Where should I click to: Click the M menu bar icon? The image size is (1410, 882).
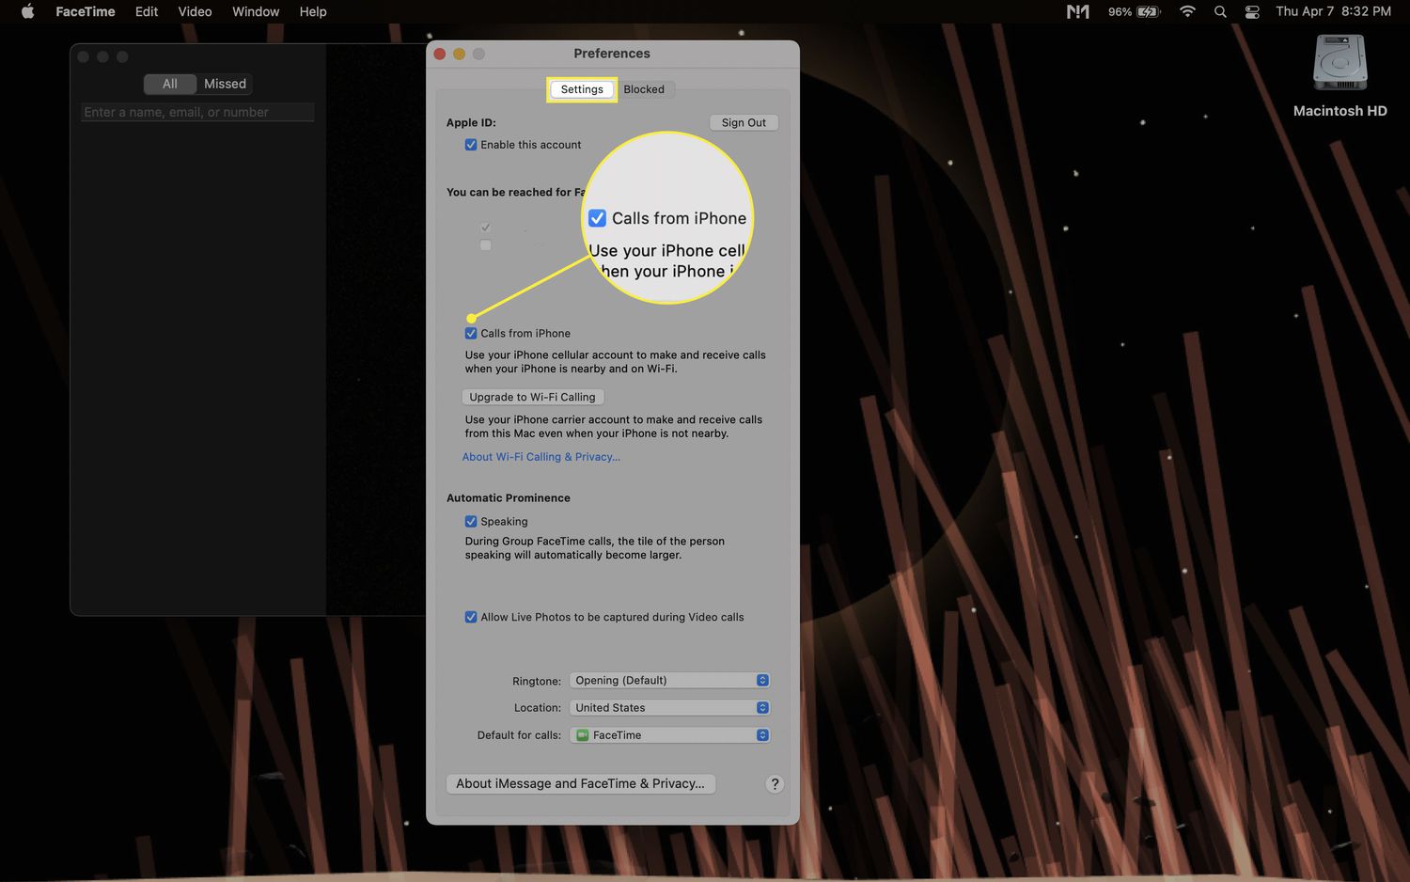pos(1077,11)
